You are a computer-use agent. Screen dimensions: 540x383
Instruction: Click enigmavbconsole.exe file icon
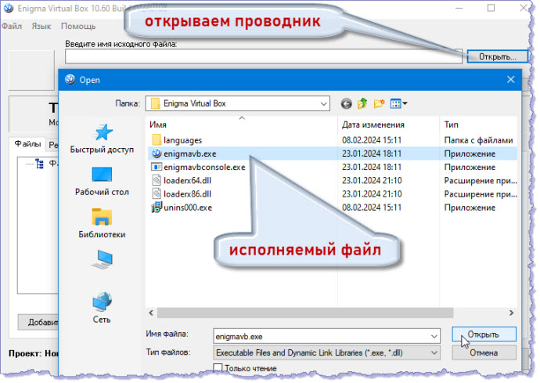pyautogui.click(x=157, y=167)
